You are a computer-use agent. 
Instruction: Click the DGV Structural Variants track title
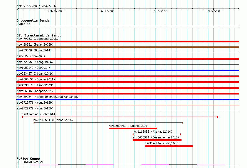pos(39,35)
